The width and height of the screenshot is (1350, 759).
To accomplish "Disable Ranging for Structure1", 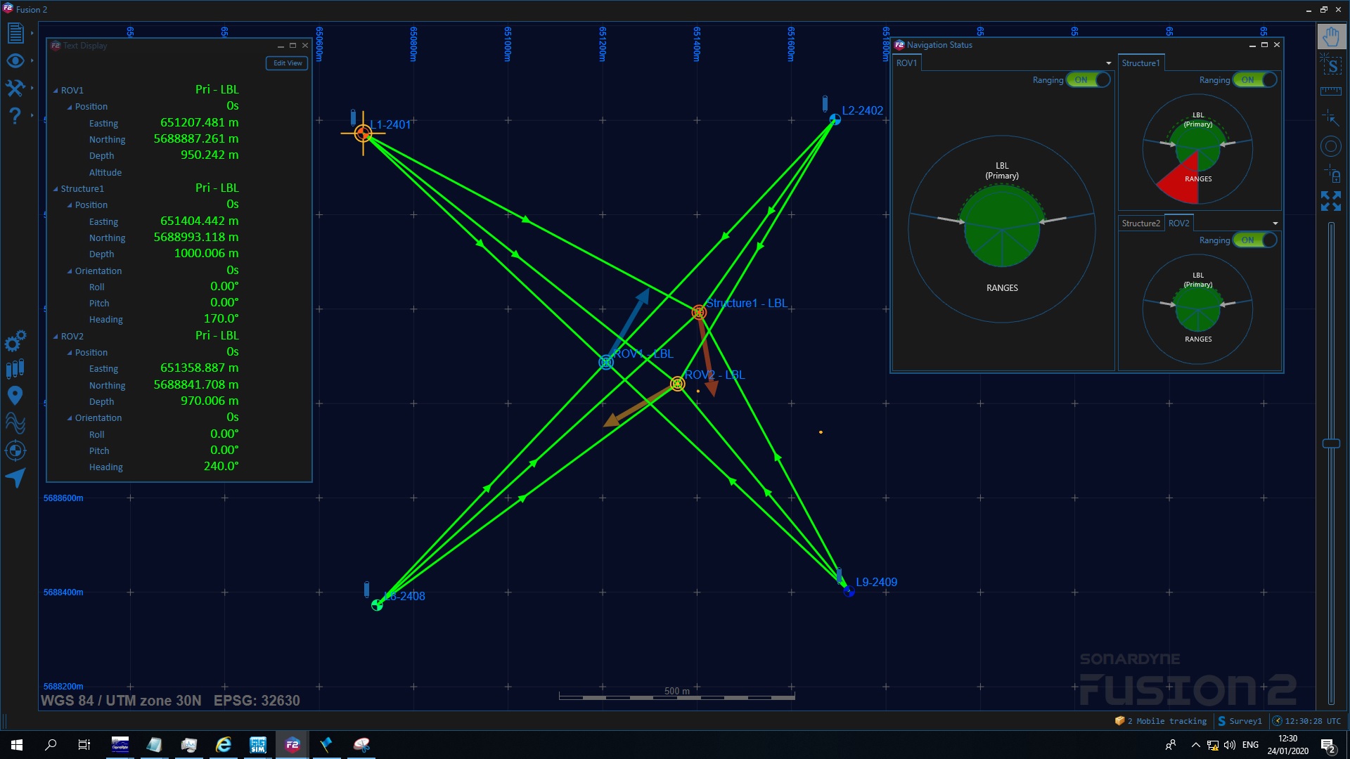I will coord(1254,79).
